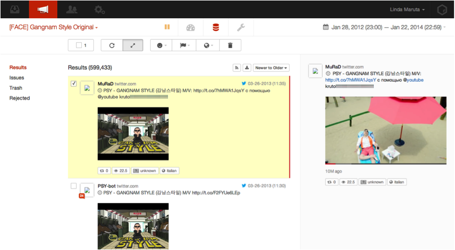The image size is (455, 250).
Task: Open the Rejected list in sidebar
Action: point(19,98)
